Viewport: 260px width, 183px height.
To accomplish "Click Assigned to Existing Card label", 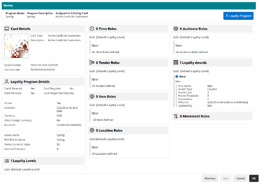I will [72, 13].
